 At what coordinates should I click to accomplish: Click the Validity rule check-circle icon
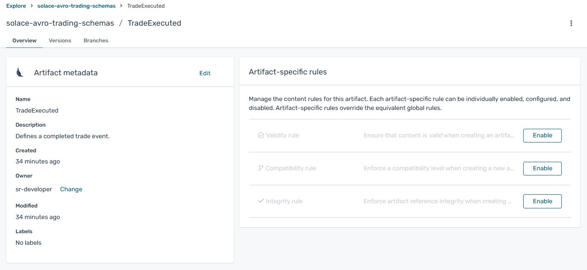point(261,135)
